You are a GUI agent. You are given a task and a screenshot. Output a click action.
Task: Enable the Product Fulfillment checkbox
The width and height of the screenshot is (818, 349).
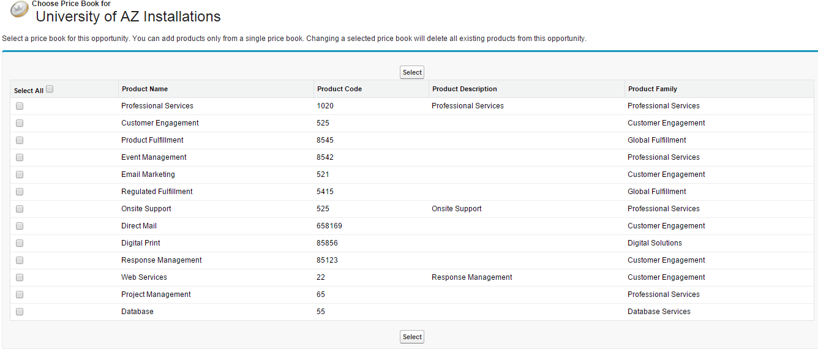click(20, 140)
